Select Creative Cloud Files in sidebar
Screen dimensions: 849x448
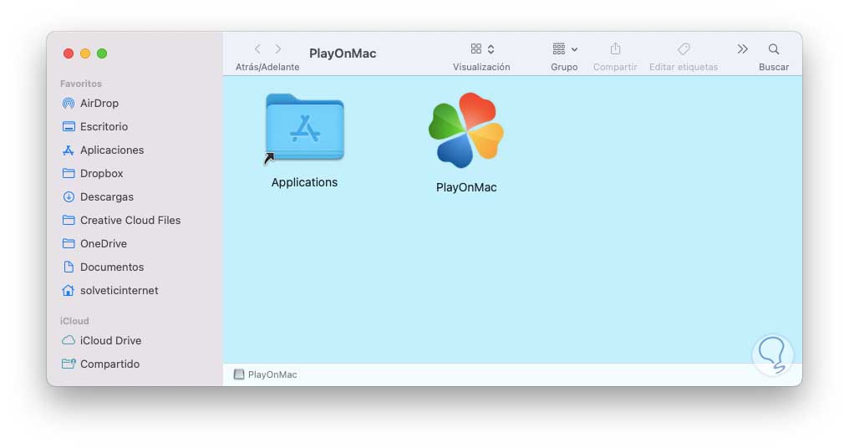point(121,220)
